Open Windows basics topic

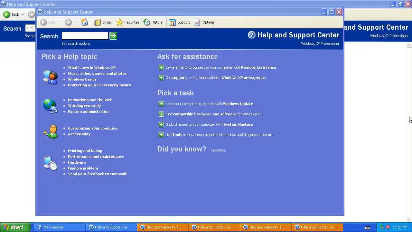click(x=82, y=79)
